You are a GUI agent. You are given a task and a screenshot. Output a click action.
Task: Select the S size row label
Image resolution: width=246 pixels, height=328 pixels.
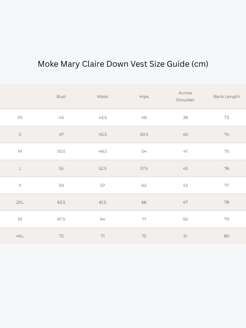tap(20, 134)
